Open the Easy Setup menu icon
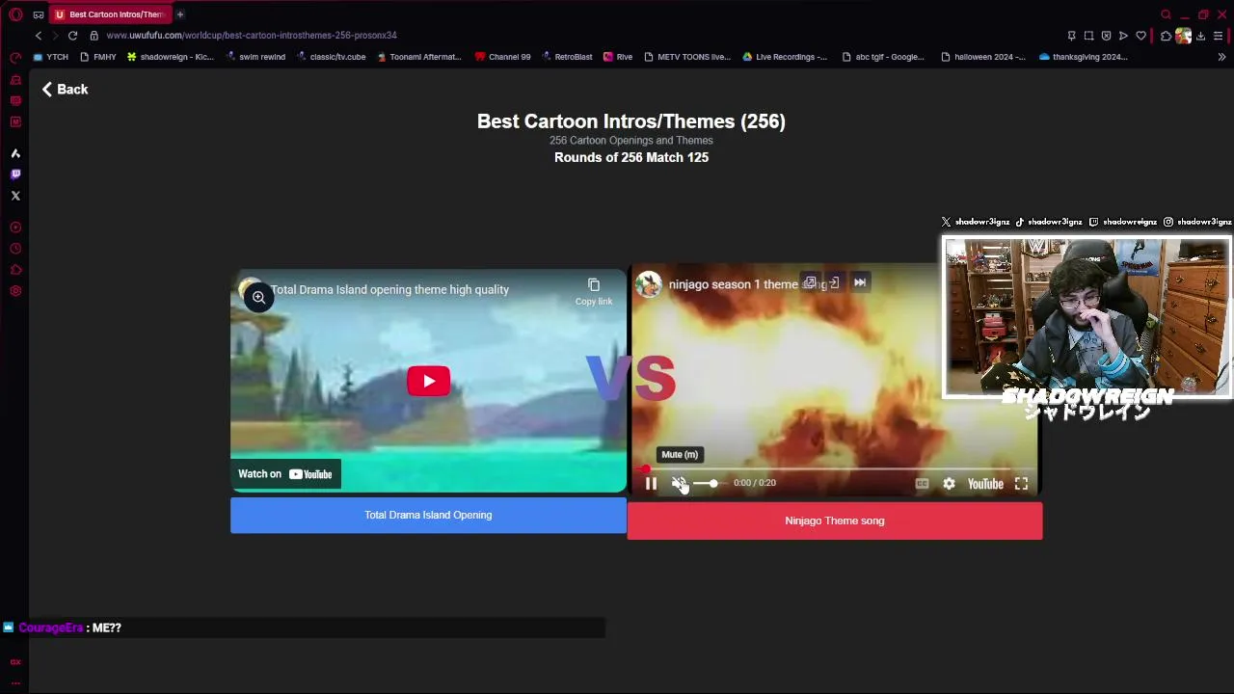Viewport: 1234px width, 694px height. coord(1219,36)
